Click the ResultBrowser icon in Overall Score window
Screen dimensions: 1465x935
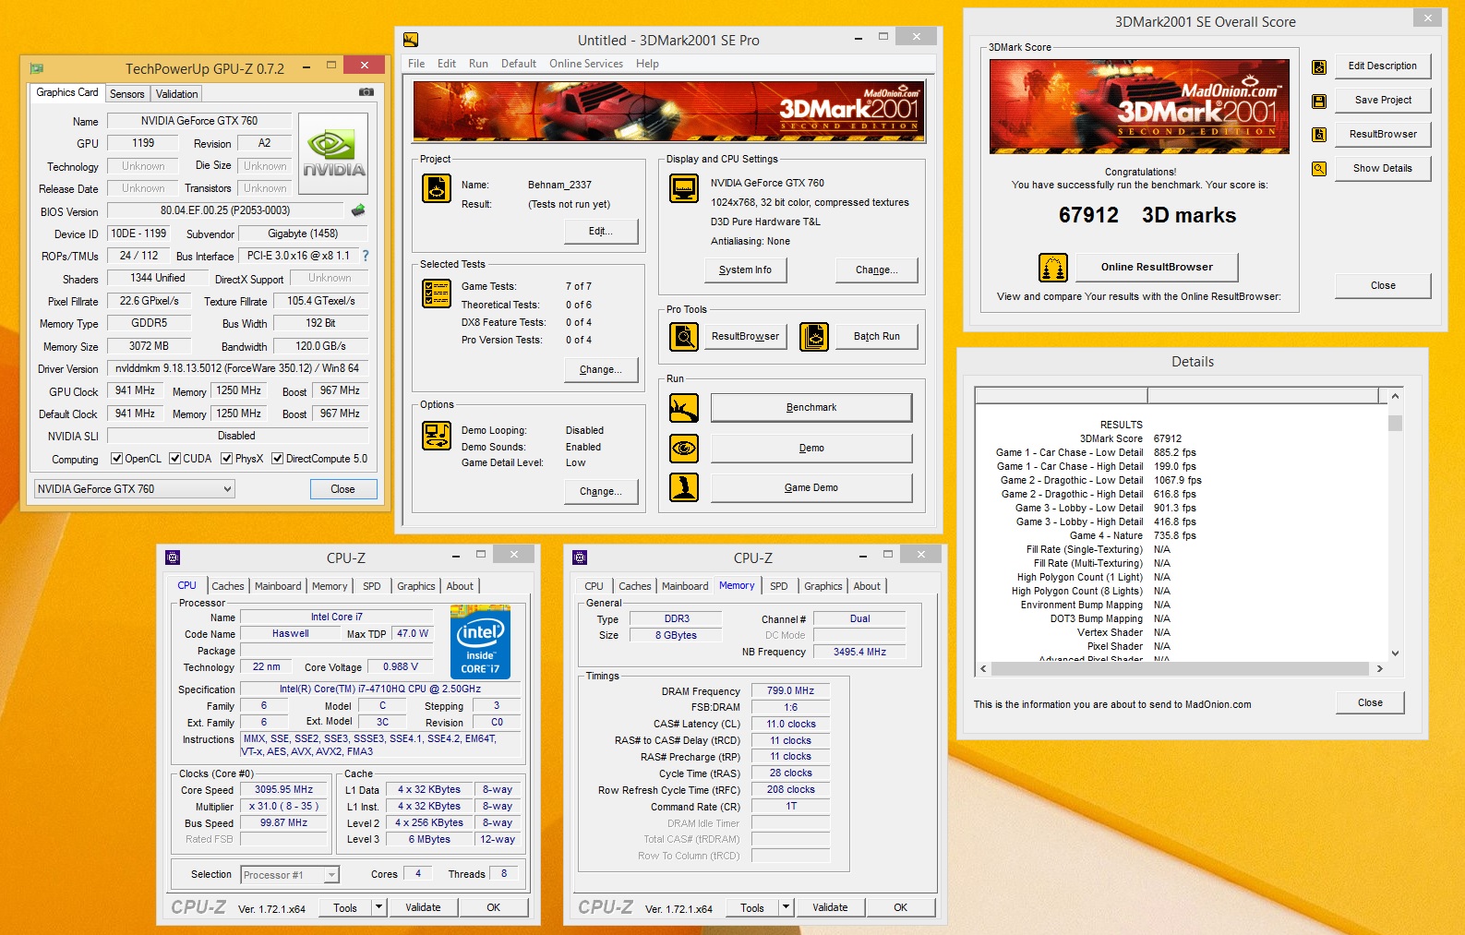[x=1319, y=135]
